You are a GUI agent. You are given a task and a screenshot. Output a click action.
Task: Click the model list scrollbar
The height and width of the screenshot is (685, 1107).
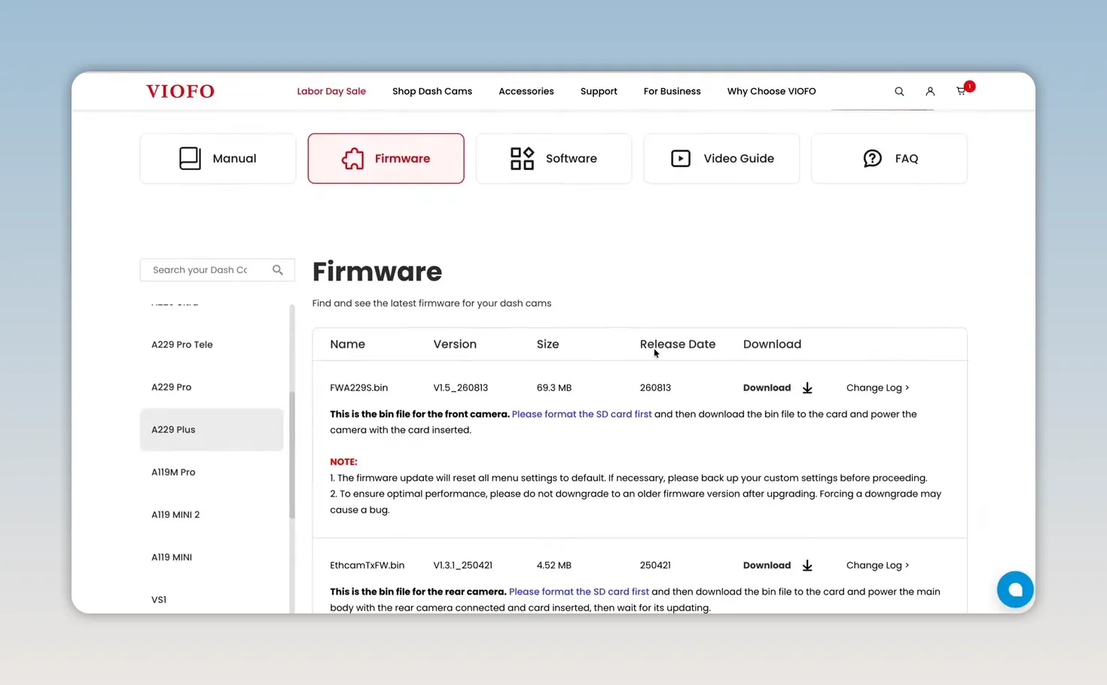tap(291, 455)
